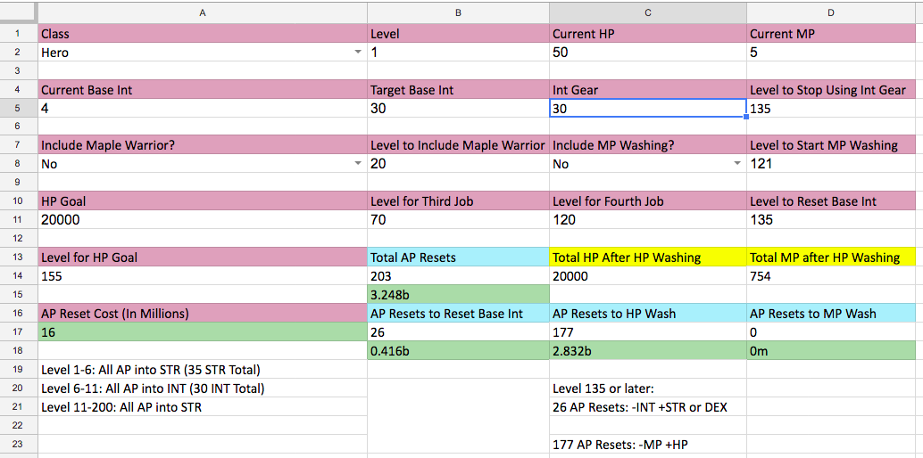Image resolution: width=923 pixels, height=458 pixels.
Task: Click the '177 AP Resets: -MP +HP' cell
Action: pyautogui.click(x=648, y=444)
